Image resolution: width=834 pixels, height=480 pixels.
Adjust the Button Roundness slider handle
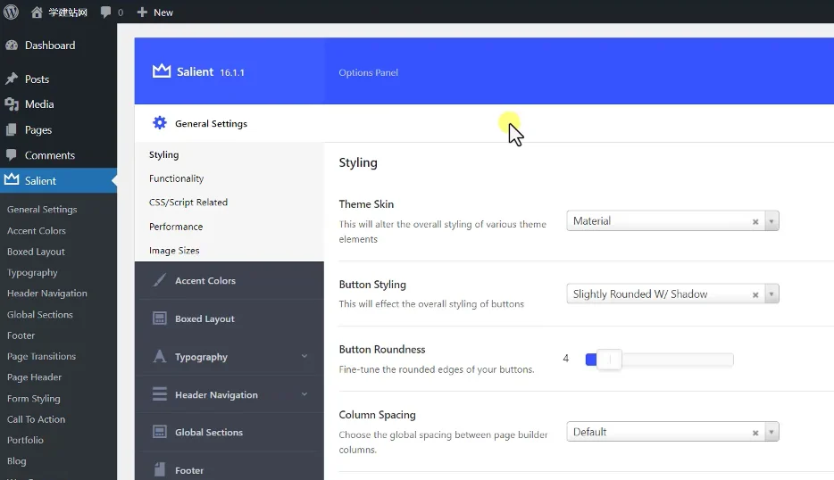pos(609,360)
